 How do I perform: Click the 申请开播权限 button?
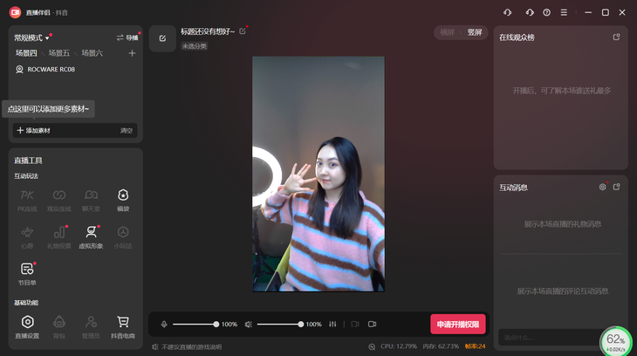click(457, 324)
